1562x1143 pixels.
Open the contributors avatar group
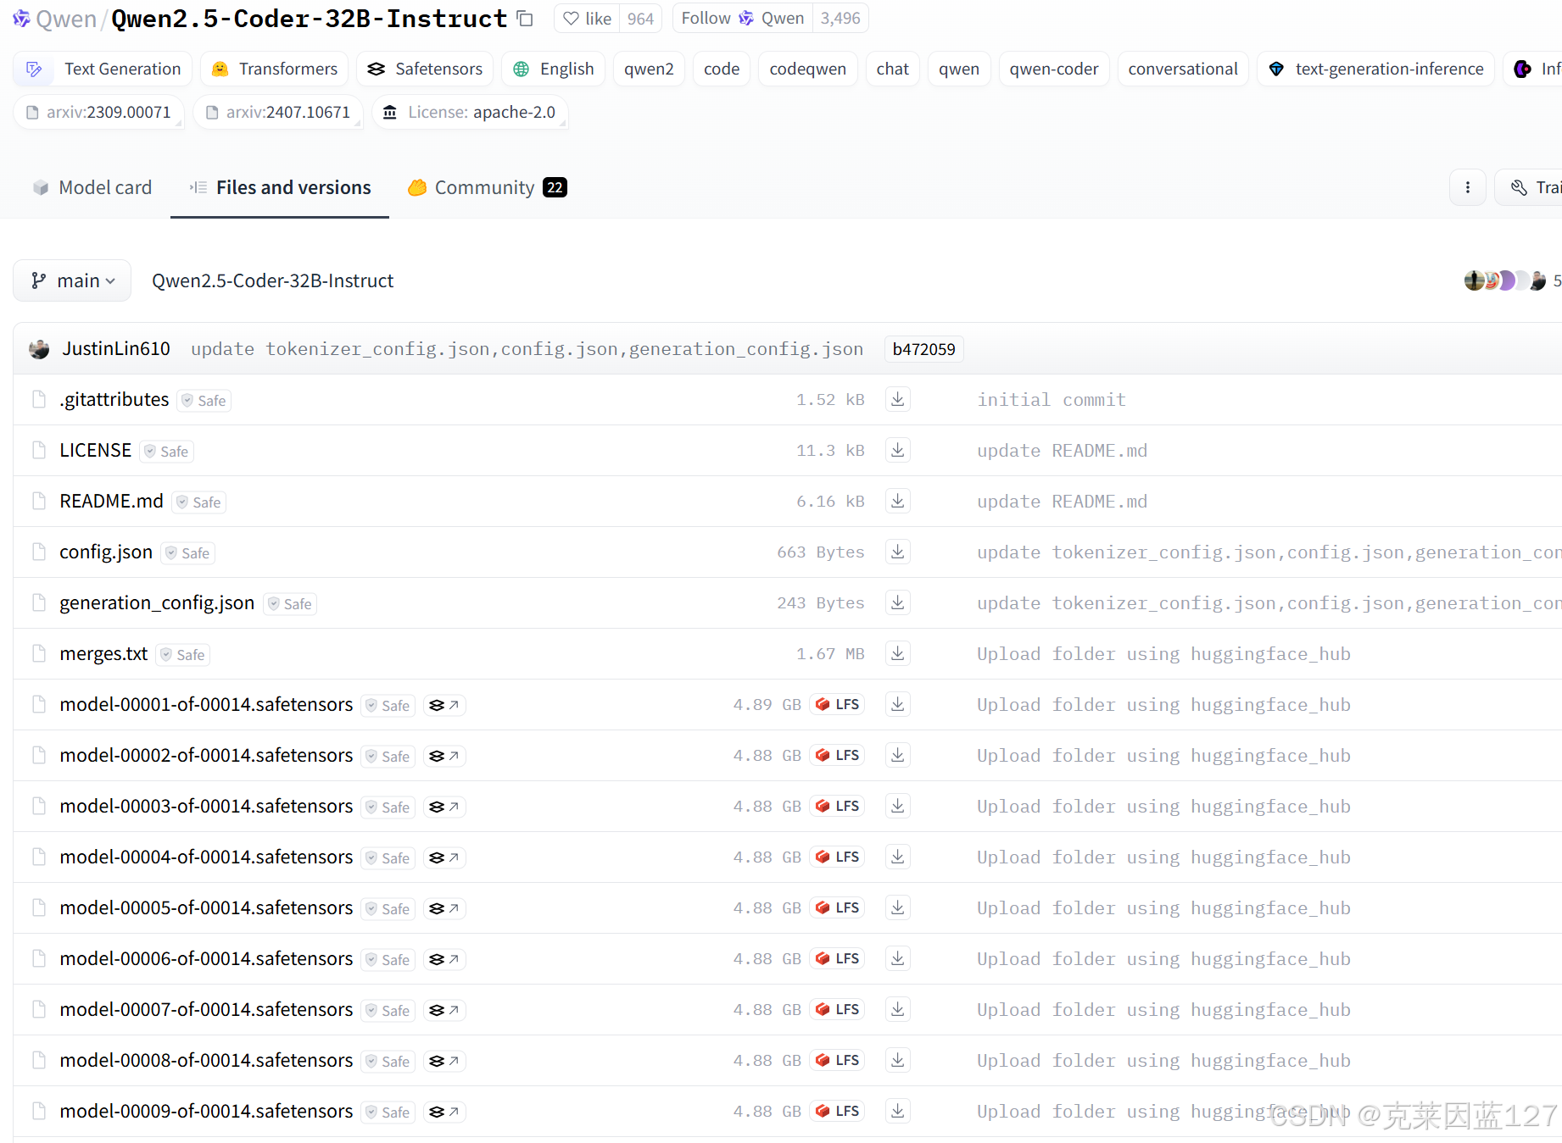click(1505, 280)
